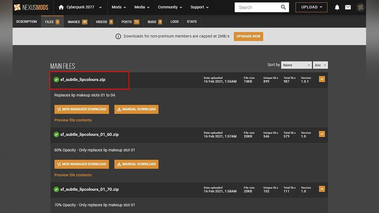This screenshot has width=379, height=213.
Task: Open the notifications bell icon
Action: point(337,7)
